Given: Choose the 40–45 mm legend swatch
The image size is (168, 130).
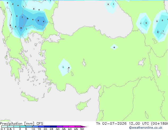Looking at the screenshot, I should [x=72, y=127].
